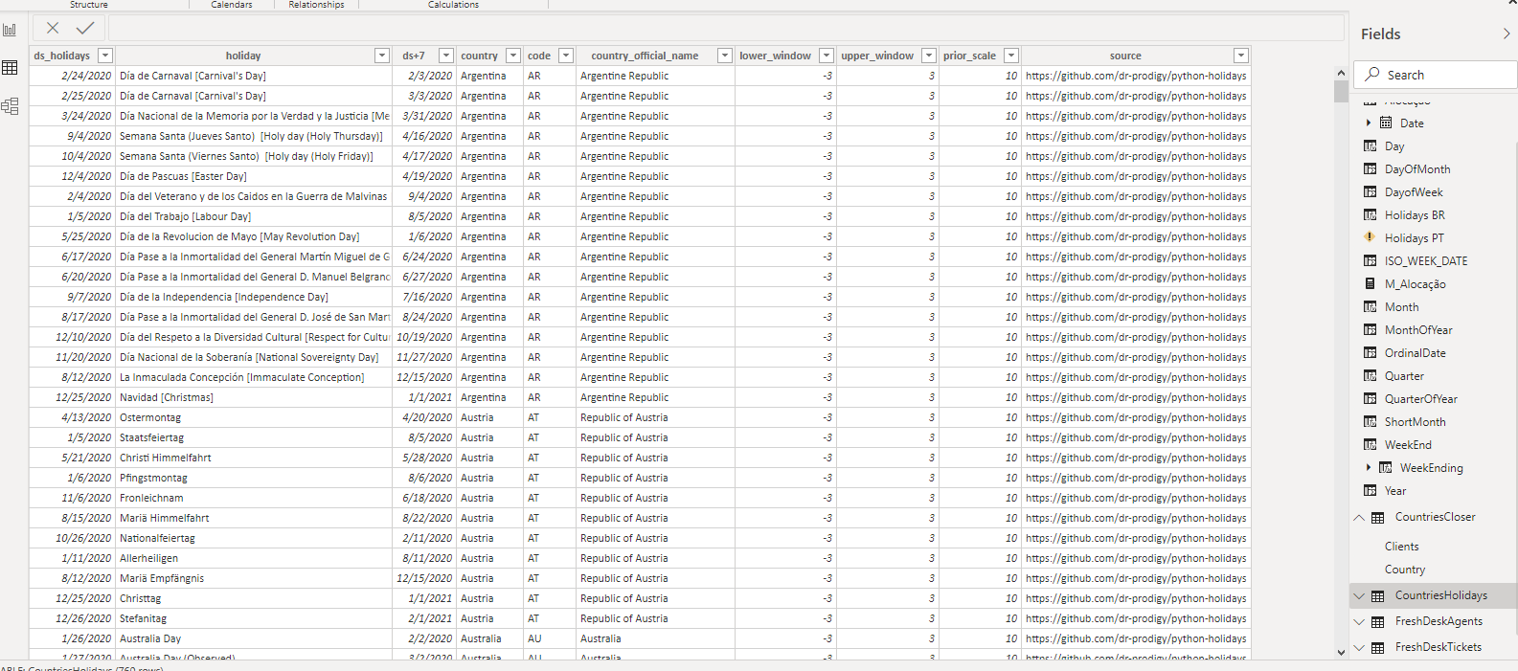1518x671 pixels.
Task: Click Quarter column icon
Action: [x=1371, y=376]
